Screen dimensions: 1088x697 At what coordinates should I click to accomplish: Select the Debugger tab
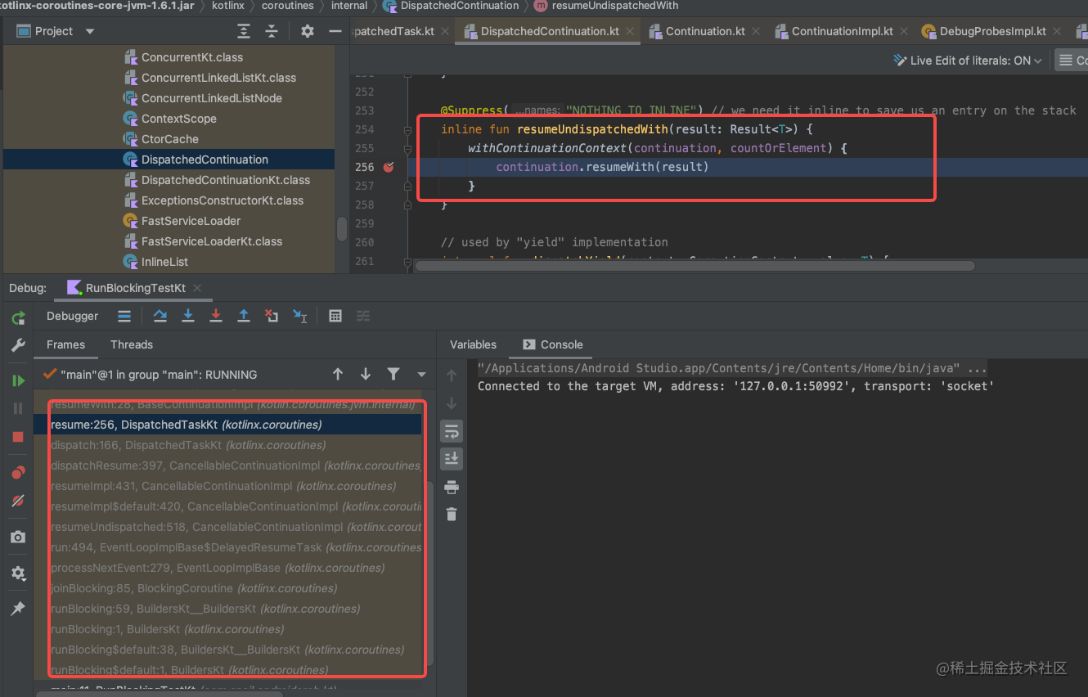coord(72,316)
